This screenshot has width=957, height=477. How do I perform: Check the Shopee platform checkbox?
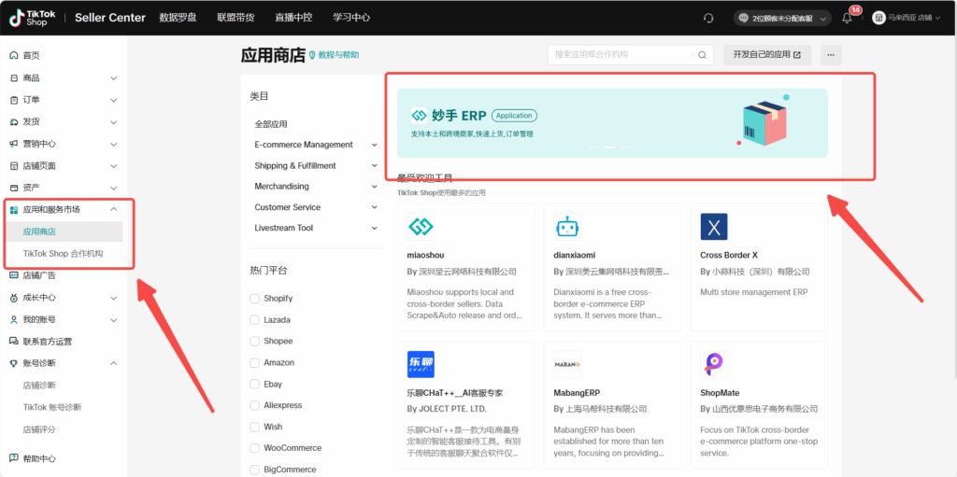tap(254, 341)
